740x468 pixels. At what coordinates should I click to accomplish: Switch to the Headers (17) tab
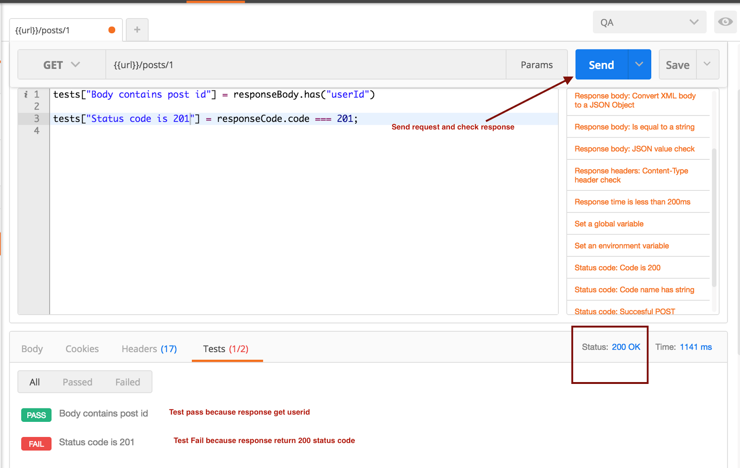(x=148, y=349)
